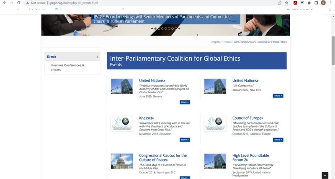
Task: Open the Extensions puzzle-piece menu
Action: tap(309, 3)
